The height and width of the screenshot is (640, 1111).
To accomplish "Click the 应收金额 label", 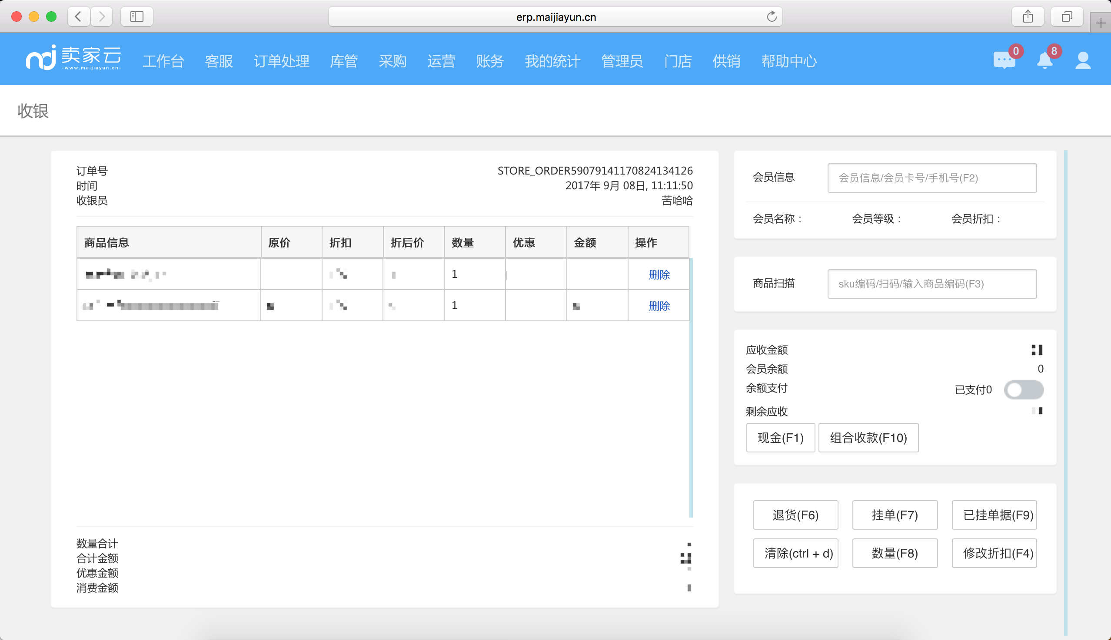I will (767, 350).
